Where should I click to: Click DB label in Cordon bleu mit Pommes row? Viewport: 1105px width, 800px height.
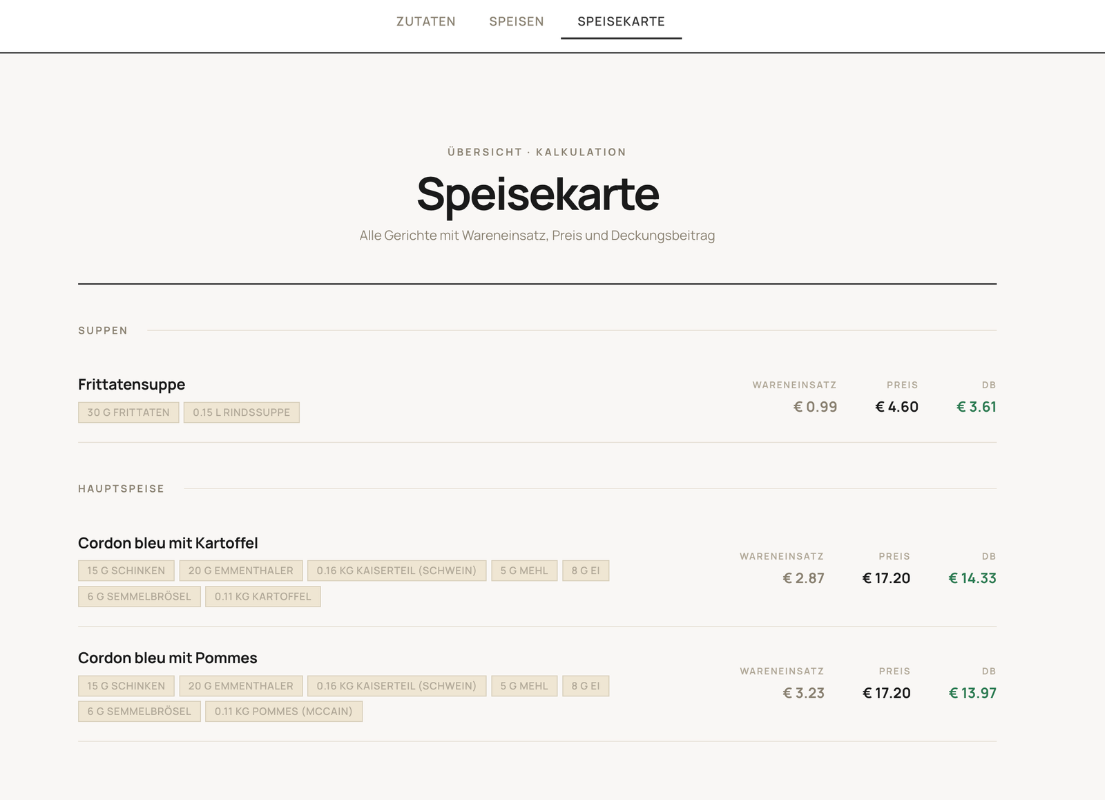tap(989, 671)
